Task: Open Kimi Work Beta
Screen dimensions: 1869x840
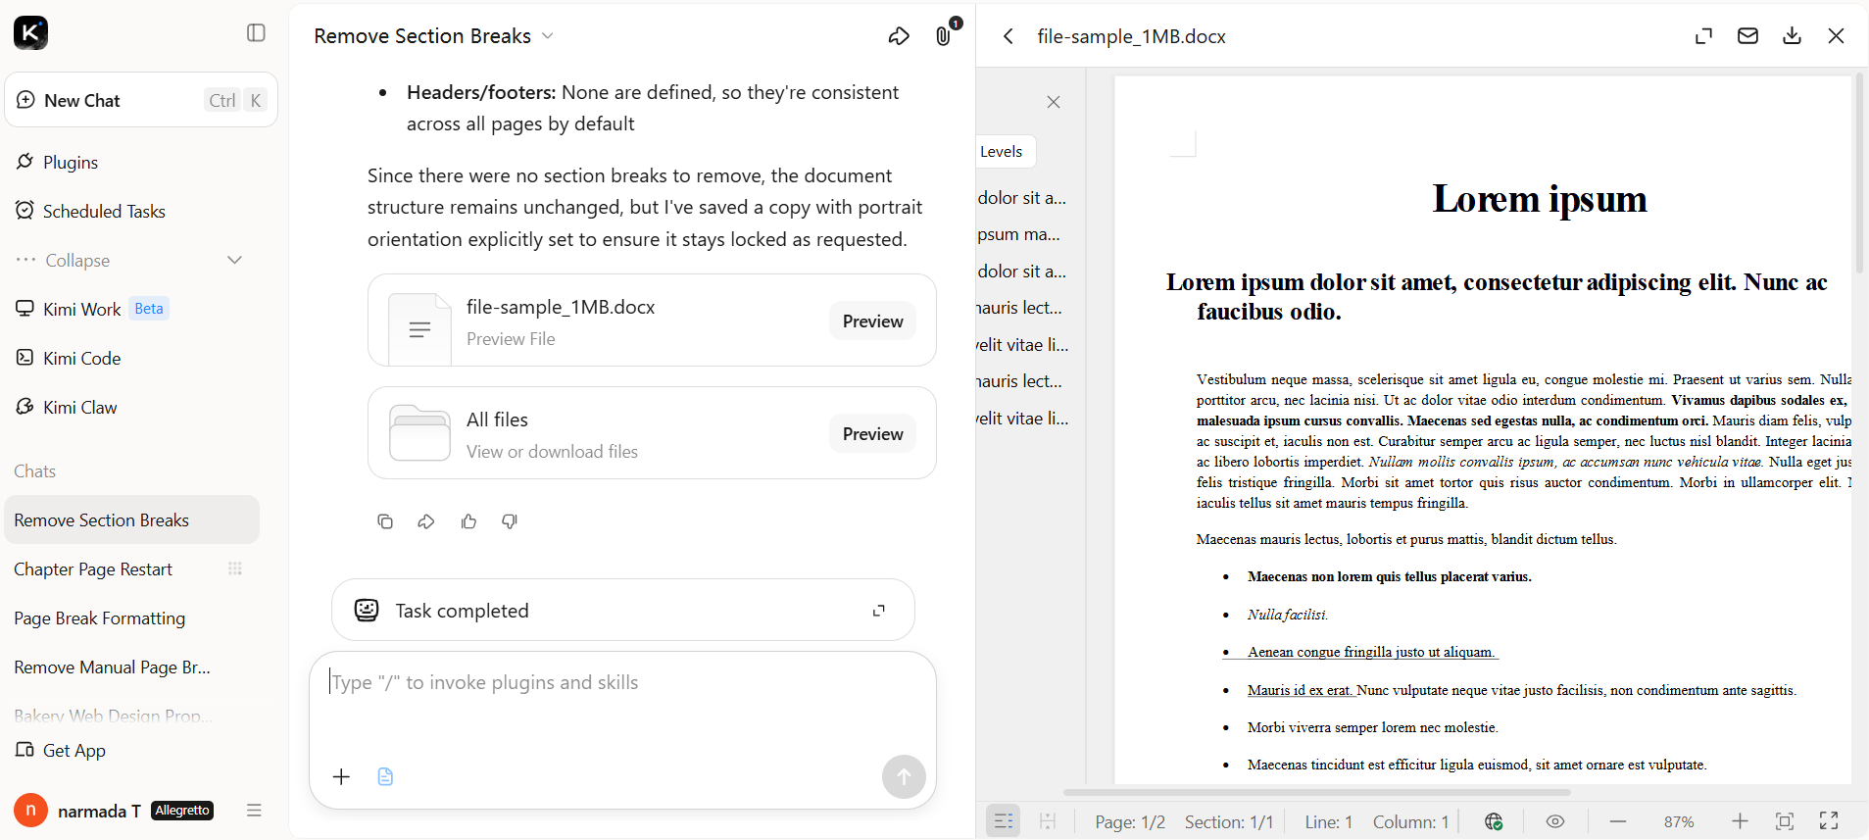Action: (x=92, y=309)
